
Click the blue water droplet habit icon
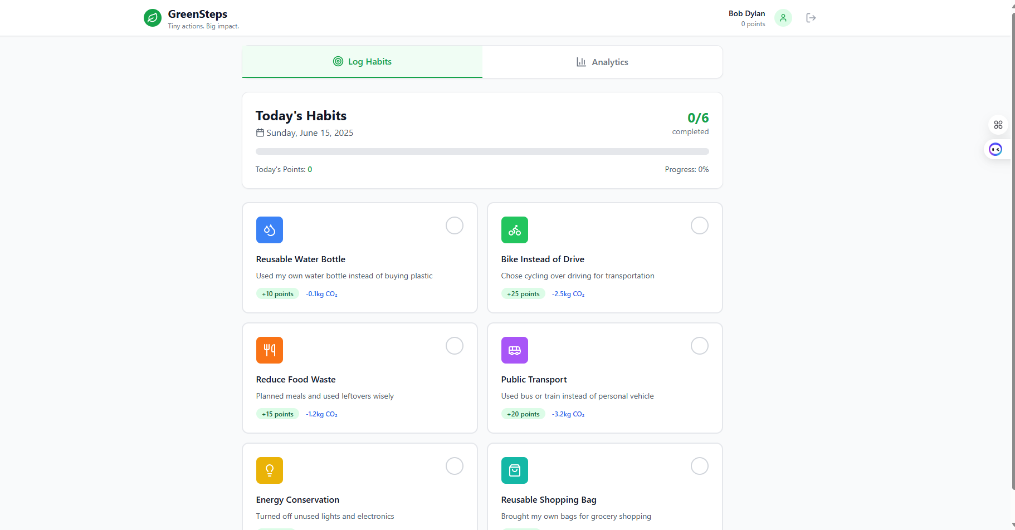coord(270,230)
